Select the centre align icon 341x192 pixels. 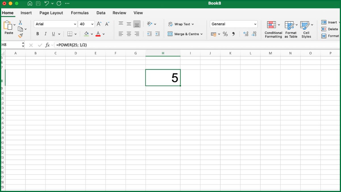pyautogui.click(x=129, y=34)
